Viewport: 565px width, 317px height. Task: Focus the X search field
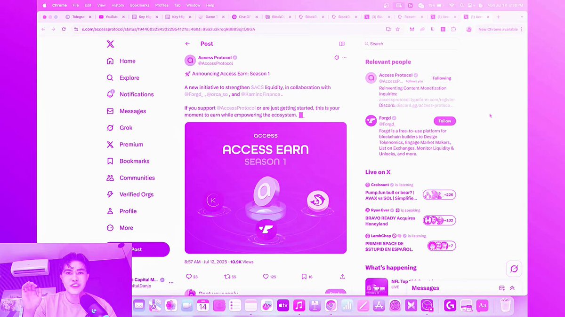[411, 44]
